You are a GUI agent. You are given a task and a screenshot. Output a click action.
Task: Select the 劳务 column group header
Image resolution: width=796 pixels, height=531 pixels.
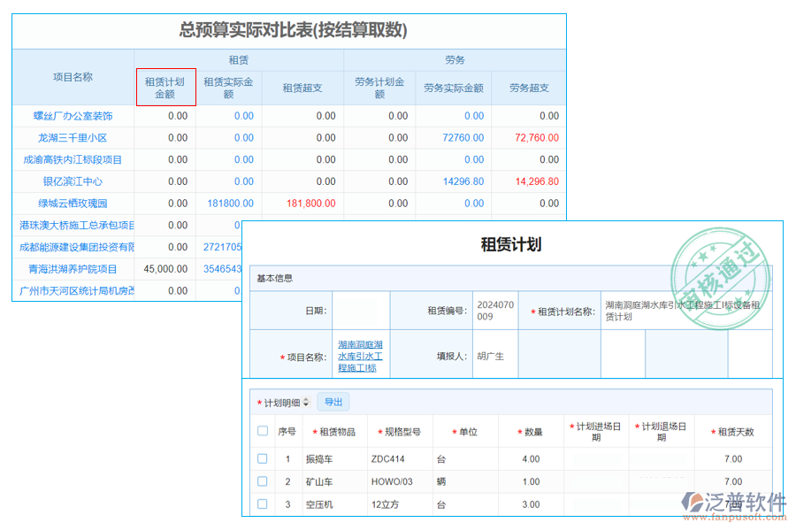pos(456,60)
